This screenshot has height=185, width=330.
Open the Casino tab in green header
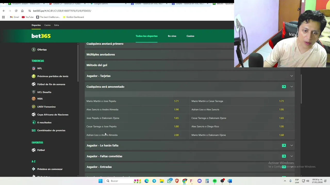pos(190,36)
